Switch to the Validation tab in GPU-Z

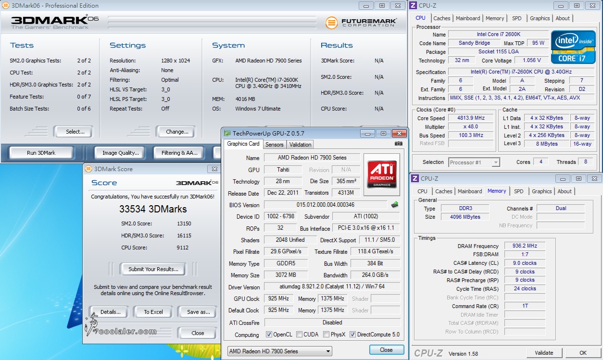(x=301, y=145)
